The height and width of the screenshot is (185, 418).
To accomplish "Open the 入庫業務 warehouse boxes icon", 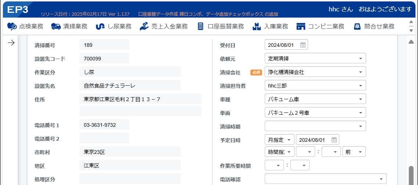I will tap(257, 26).
